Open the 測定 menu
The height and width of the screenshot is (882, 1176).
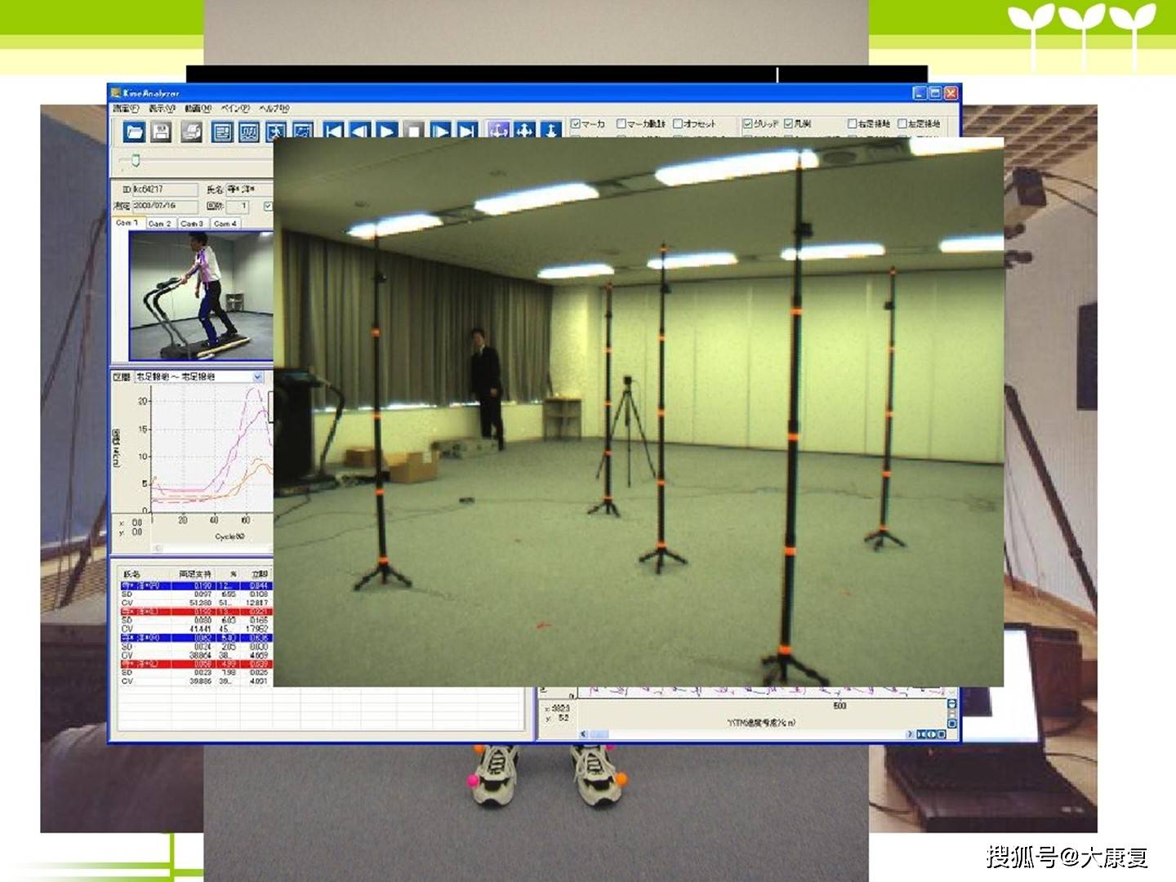click(x=125, y=109)
